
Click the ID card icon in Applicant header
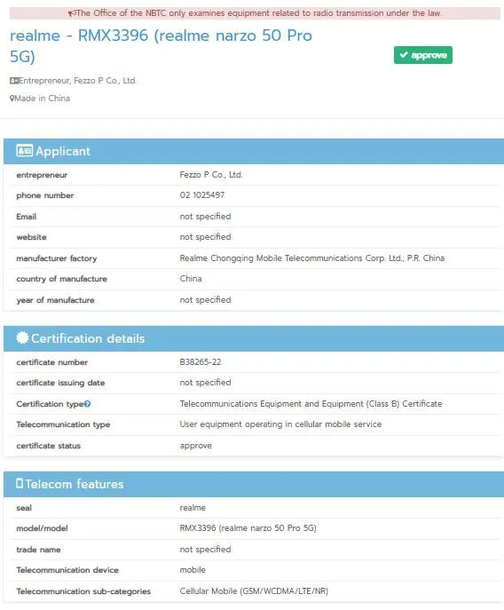[x=25, y=151]
